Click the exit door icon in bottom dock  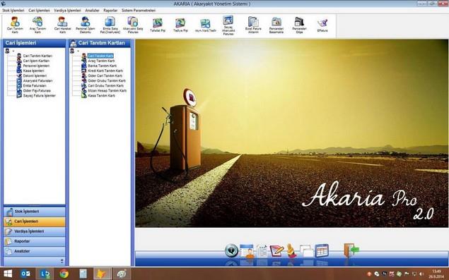coord(351,250)
